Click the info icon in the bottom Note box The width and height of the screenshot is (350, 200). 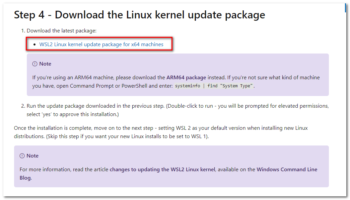click(22, 156)
